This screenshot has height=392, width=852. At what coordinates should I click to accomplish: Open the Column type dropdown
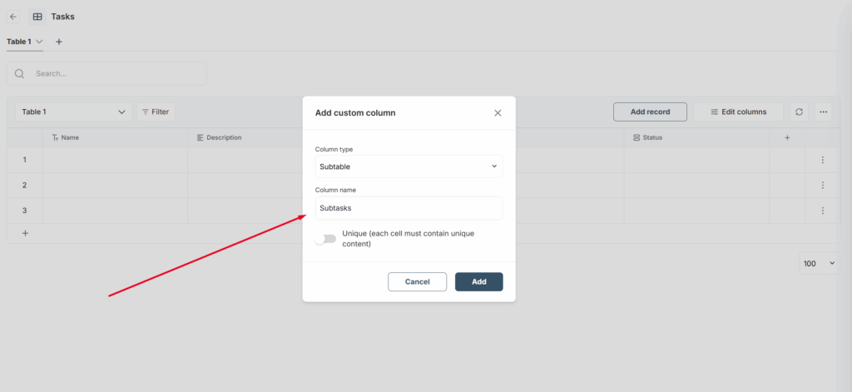pyautogui.click(x=409, y=166)
